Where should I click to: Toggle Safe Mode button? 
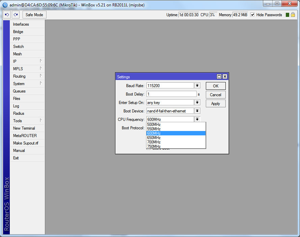click(34, 15)
